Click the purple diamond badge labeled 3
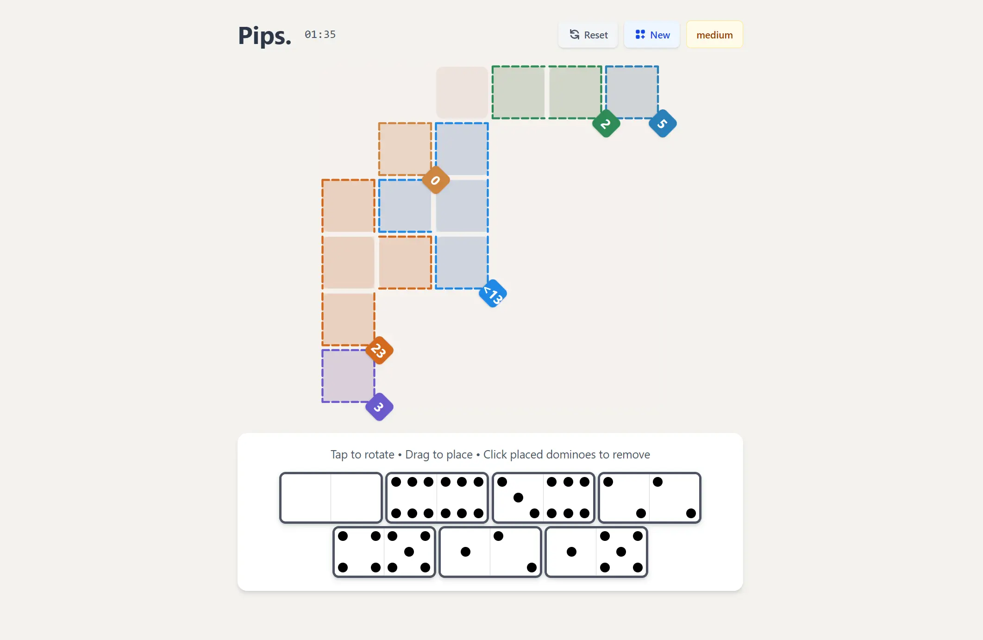The width and height of the screenshot is (983, 640). tap(379, 407)
